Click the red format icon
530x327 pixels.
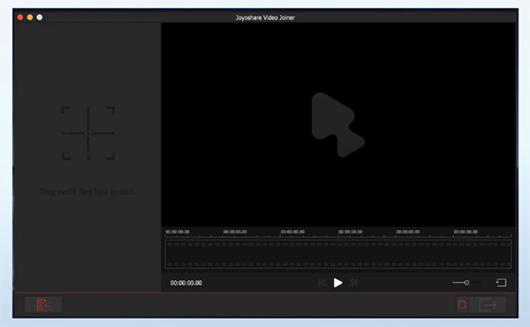[462, 305]
